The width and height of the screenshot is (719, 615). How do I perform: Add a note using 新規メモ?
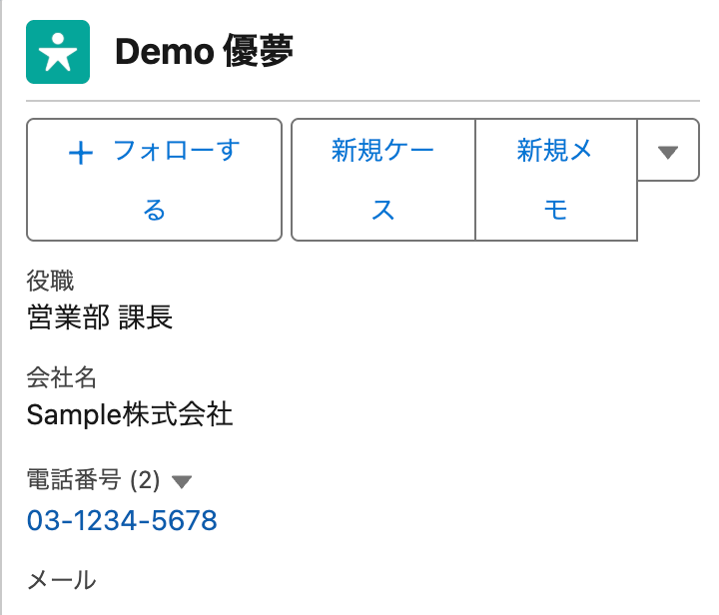556,180
